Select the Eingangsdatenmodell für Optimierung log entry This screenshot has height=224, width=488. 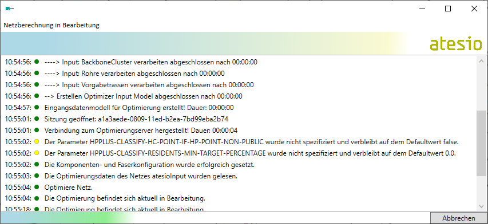pos(119,108)
